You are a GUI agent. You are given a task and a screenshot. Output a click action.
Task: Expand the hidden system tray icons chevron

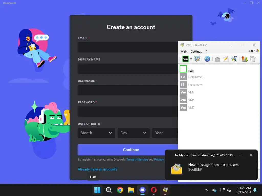click(206, 190)
